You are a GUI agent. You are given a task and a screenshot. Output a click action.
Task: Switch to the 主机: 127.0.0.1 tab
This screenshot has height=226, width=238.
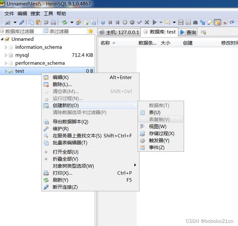click(119, 32)
